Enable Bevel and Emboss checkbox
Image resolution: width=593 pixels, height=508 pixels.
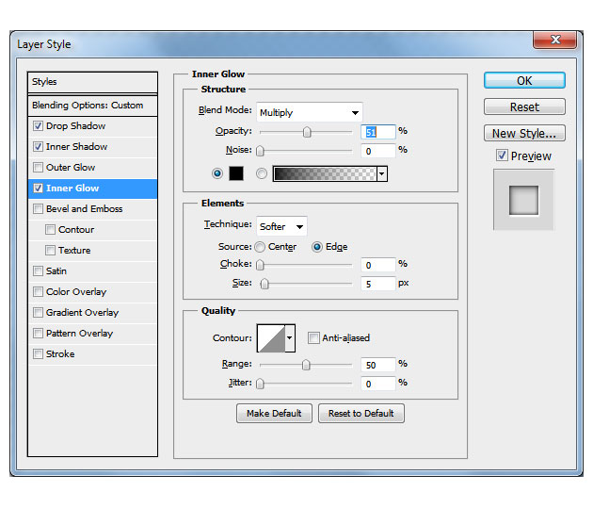coord(38,209)
